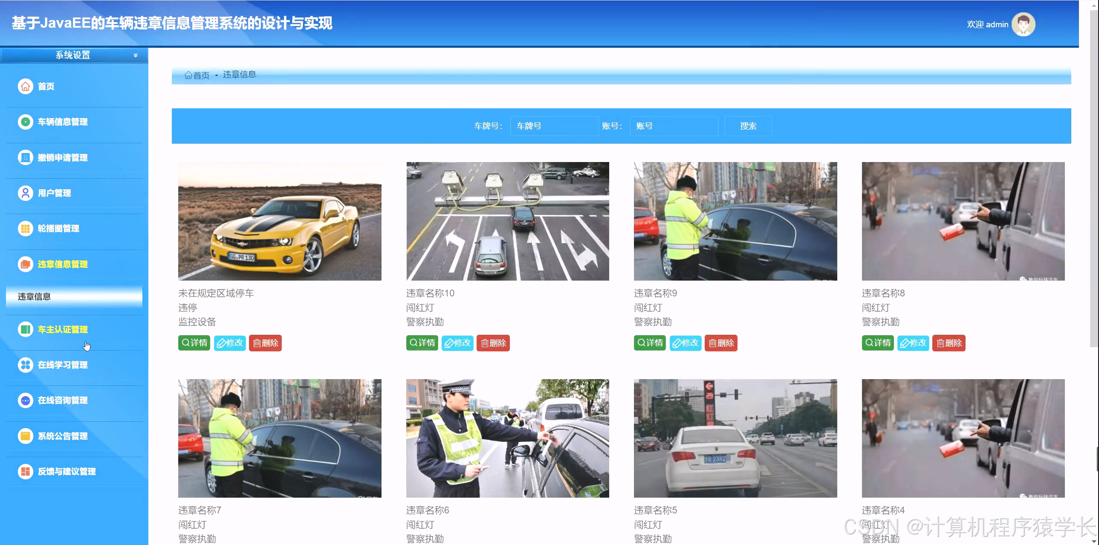Click the 违章名称7 title text
This screenshot has height=545, width=1099.
pyautogui.click(x=200, y=510)
